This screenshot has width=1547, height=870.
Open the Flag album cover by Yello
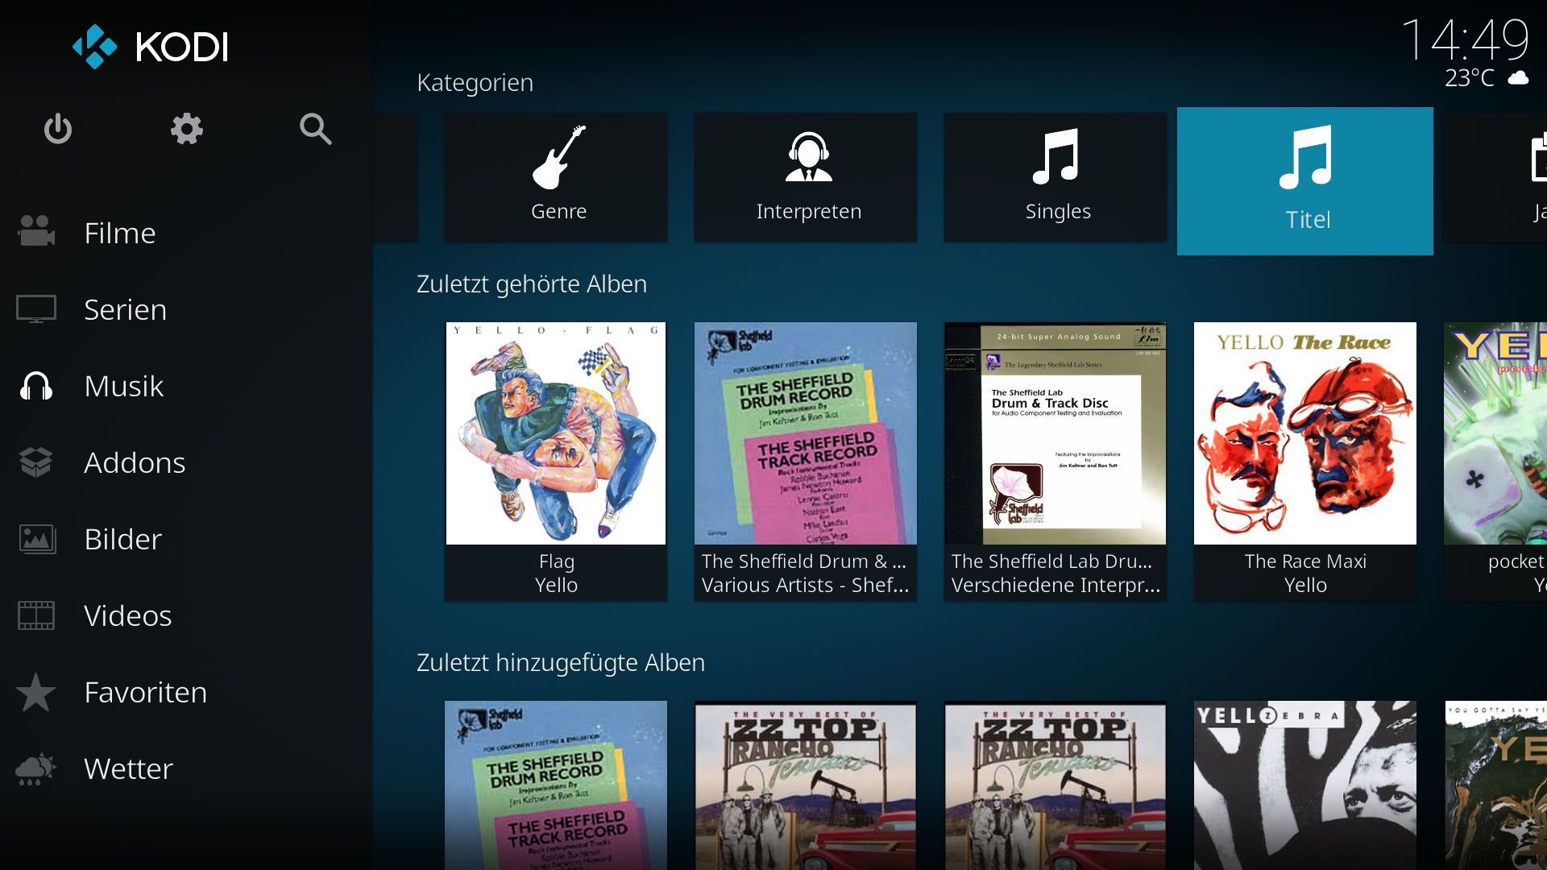pyautogui.click(x=556, y=433)
